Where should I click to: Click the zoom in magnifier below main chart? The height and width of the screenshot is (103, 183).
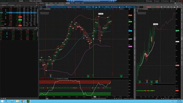coord(118,98)
